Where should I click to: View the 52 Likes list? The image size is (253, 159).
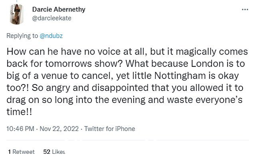pyautogui.click(x=54, y=152)
